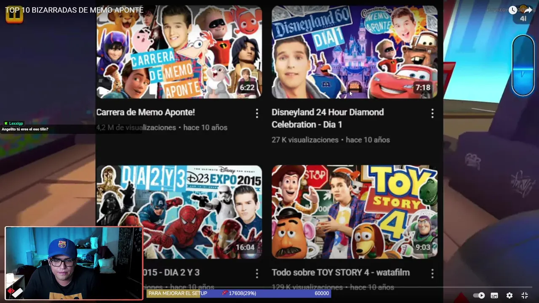Screen dimensions: 539x303
Task: Click the 27 K visualizaciones text
Action: [305, 140]
